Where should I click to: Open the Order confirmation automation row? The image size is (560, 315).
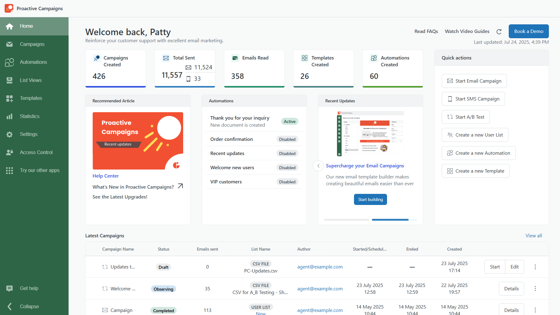(x=254, y=139)
